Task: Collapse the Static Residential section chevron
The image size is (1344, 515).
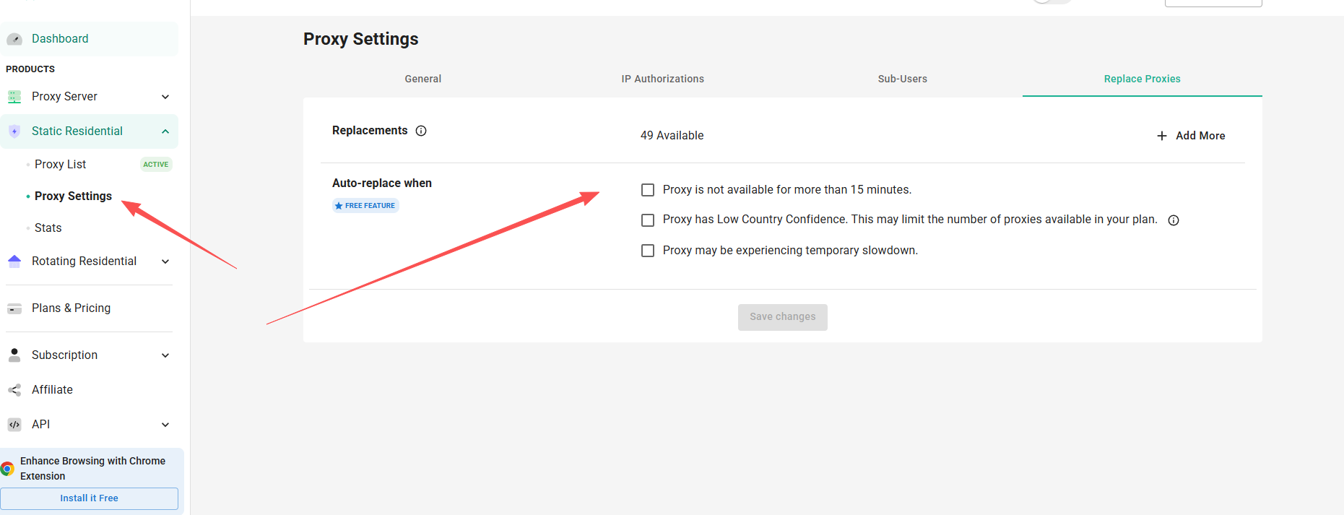Action: click(165, 131)
